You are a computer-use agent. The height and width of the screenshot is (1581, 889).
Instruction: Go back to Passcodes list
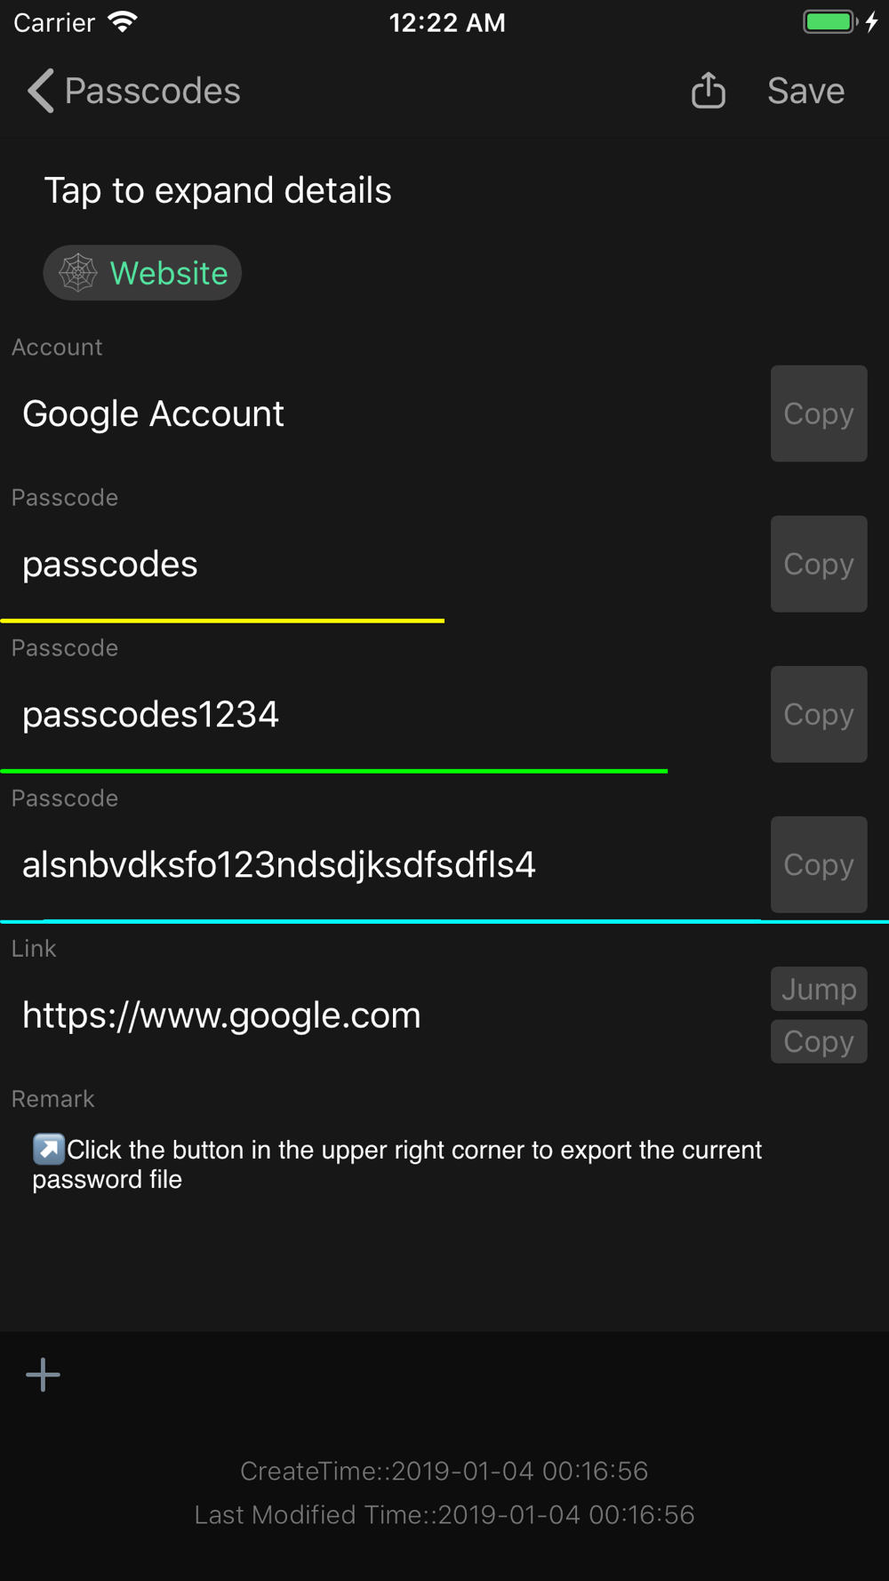pyautogui.click(x=133, y=91)
